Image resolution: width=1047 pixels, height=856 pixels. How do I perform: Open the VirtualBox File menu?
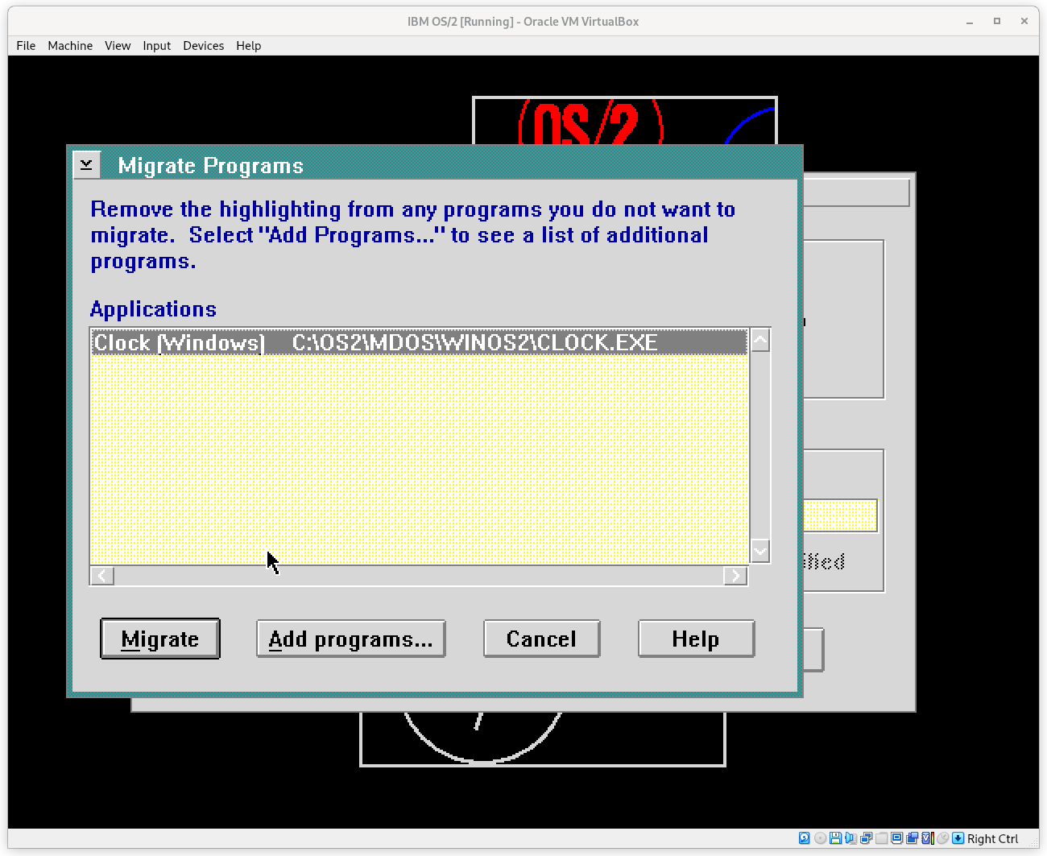[26, 46]
